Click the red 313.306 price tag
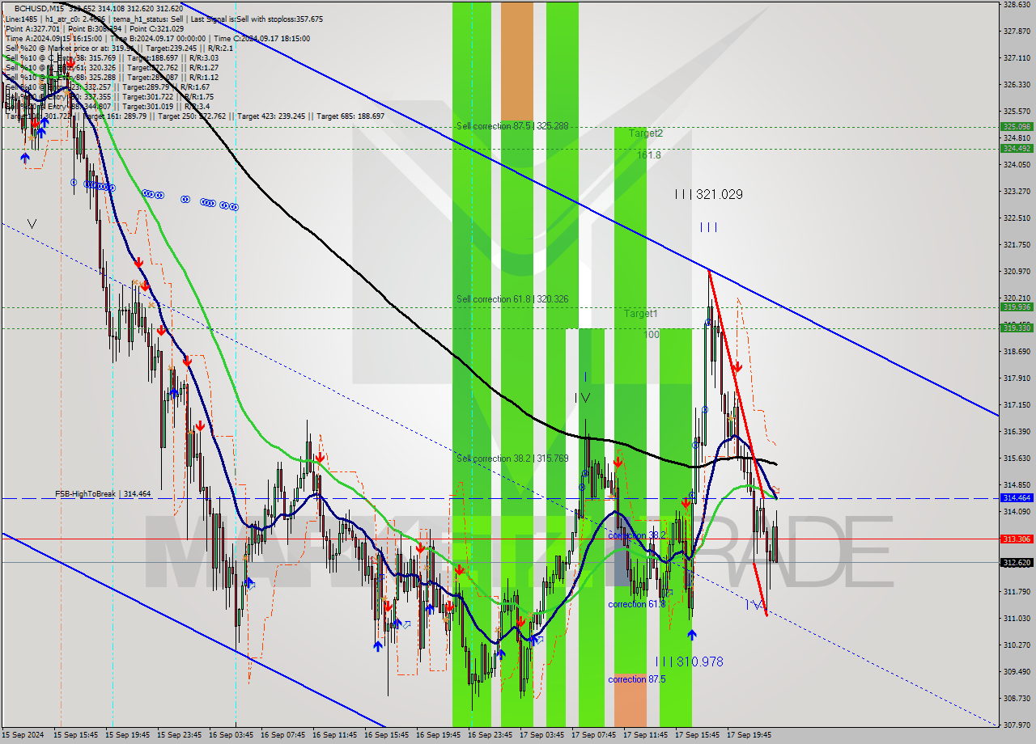 pyautogui.click(x=1017, y=539)
